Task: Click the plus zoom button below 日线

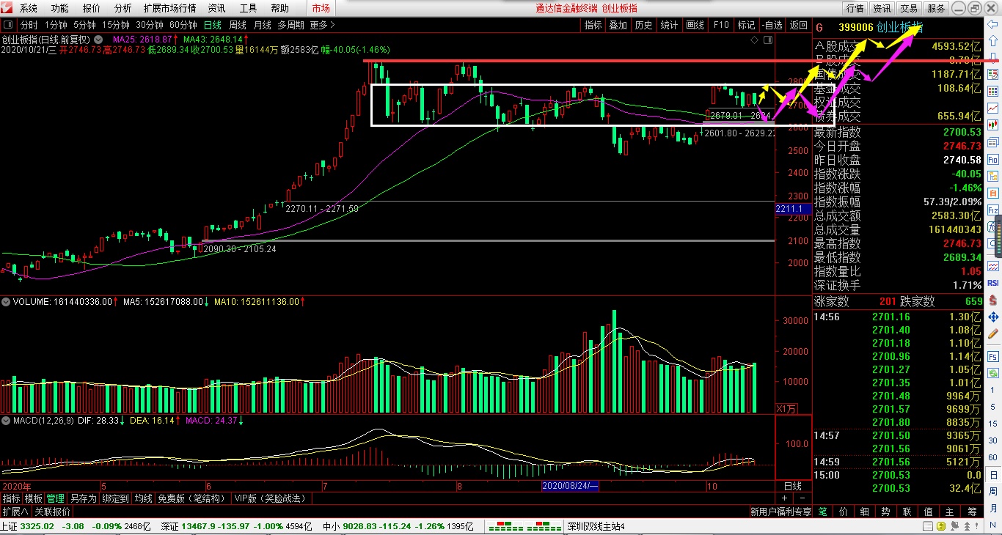Action: 785,498
